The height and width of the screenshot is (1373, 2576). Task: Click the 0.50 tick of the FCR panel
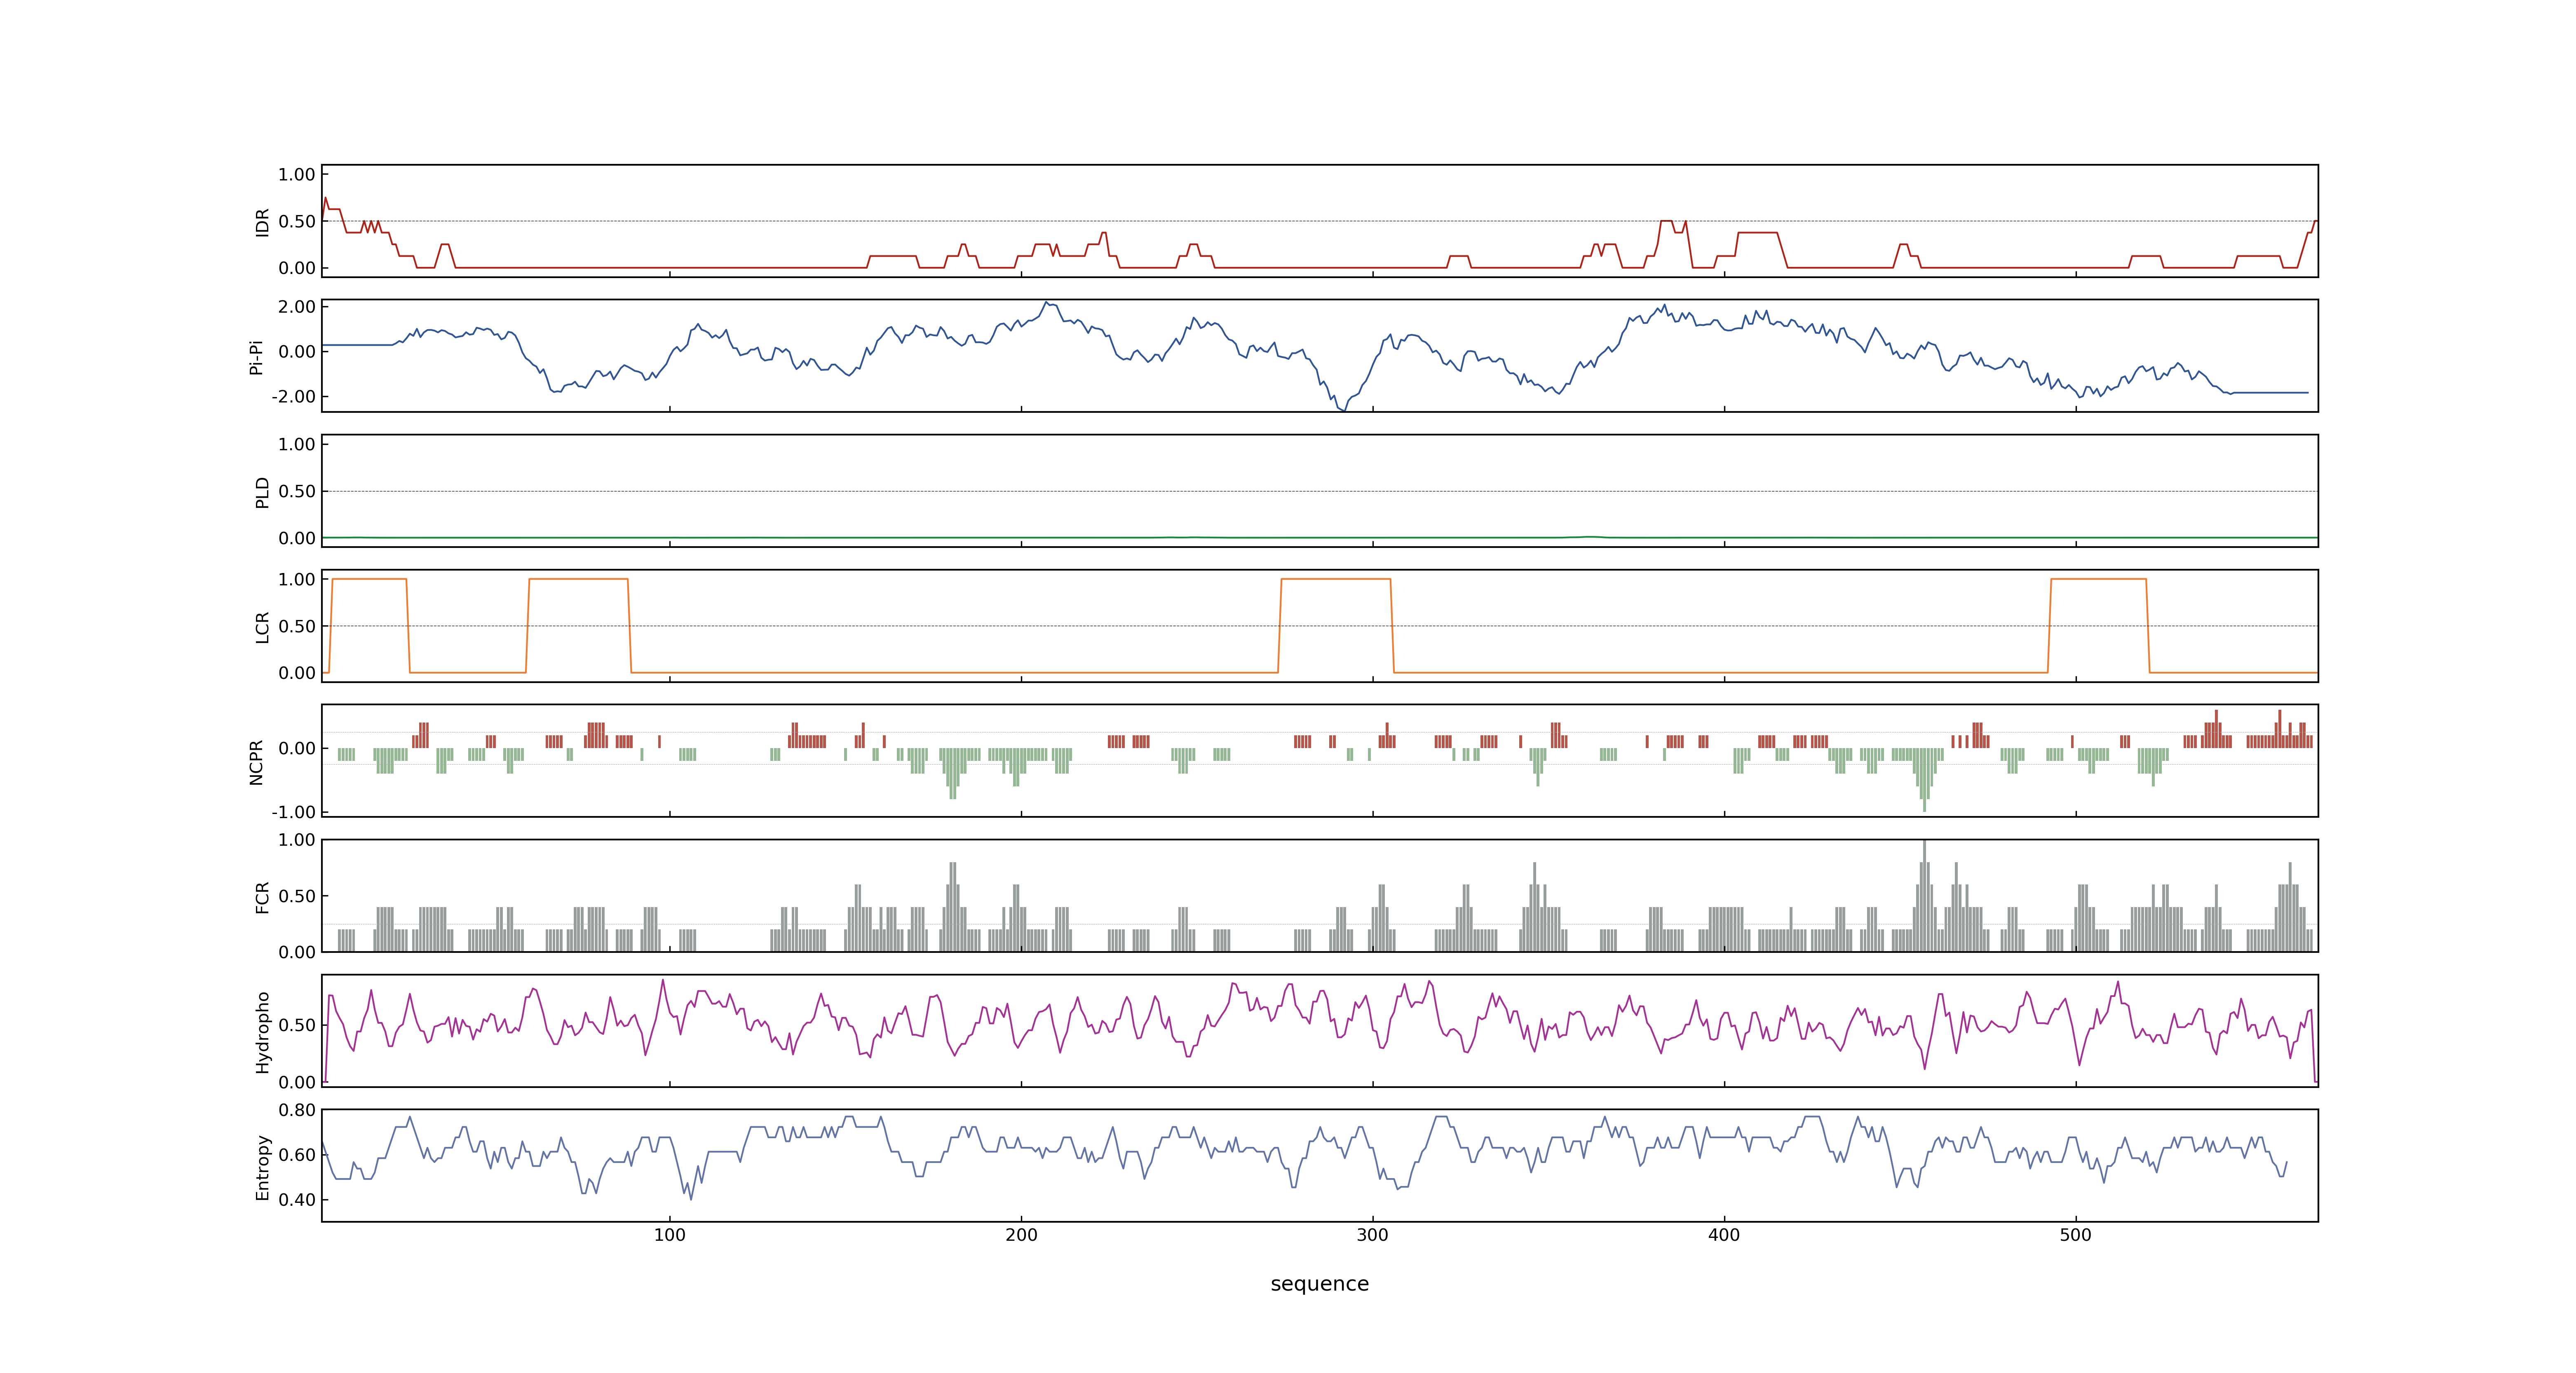click(x=297, y=896)
